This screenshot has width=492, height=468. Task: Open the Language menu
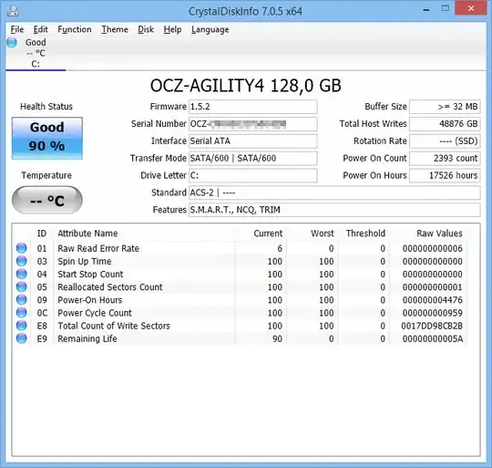point(210,29)
